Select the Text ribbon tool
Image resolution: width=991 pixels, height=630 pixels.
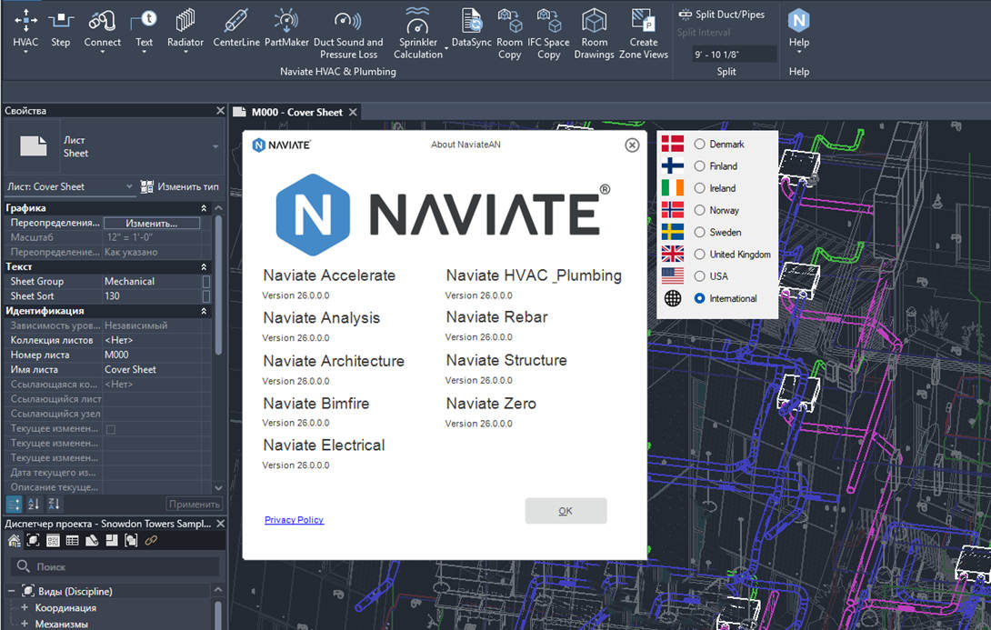coord(144,30)
